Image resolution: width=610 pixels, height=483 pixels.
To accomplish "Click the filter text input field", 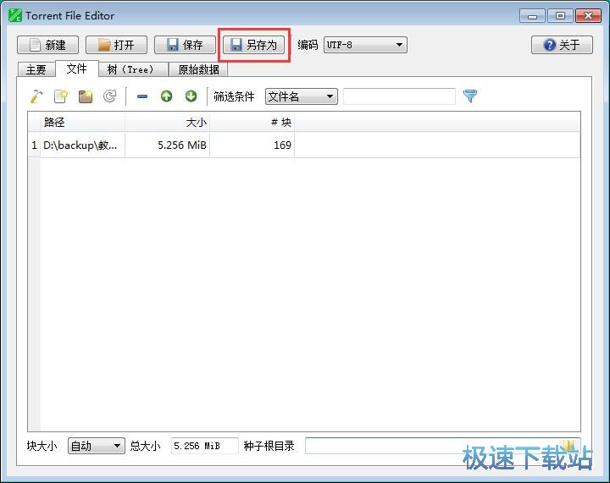I will [x=399, y=96].
